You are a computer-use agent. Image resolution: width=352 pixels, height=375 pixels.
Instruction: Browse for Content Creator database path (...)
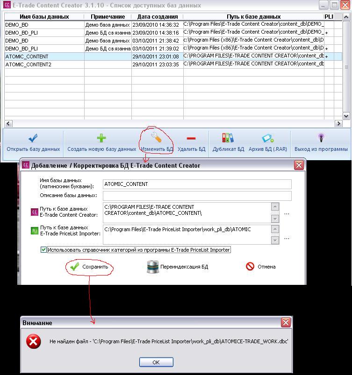pos(287,213)
